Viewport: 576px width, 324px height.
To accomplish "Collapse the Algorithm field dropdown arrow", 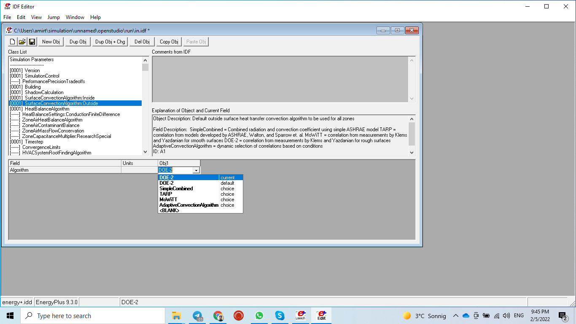I will point(196,170).
